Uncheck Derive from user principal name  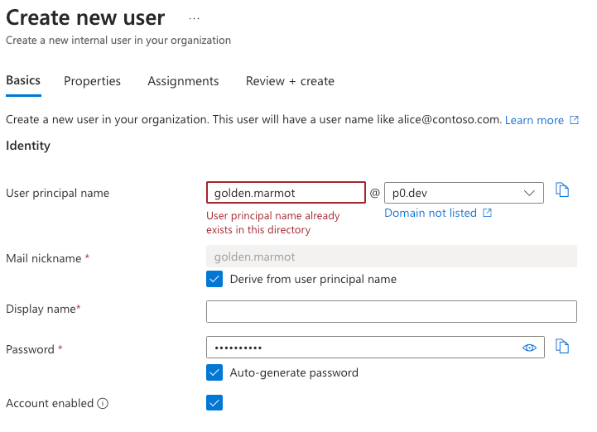(x=214, y=279)
